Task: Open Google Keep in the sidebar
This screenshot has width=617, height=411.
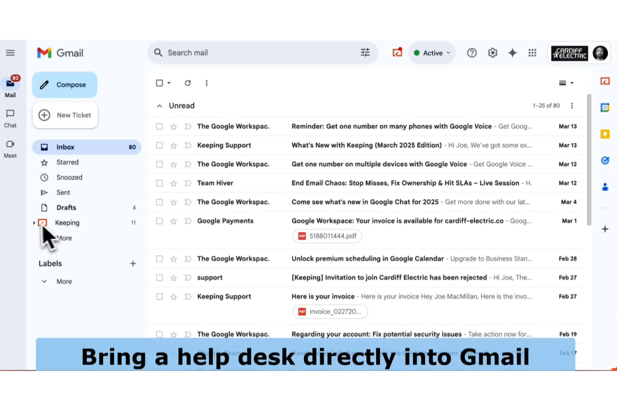Action: pos(605,134)
